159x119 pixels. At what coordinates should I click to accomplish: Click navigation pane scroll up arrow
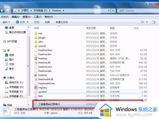(x=29, y=27)
